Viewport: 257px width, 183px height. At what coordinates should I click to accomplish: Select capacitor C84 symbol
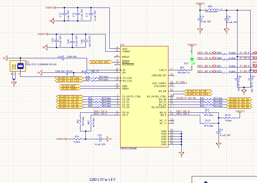237,79
